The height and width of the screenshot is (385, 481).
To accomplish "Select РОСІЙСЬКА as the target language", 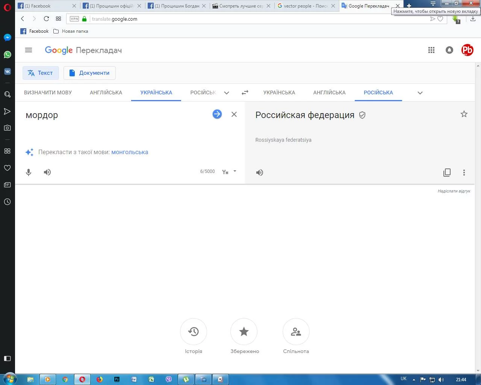I will [x=378, y=92].
